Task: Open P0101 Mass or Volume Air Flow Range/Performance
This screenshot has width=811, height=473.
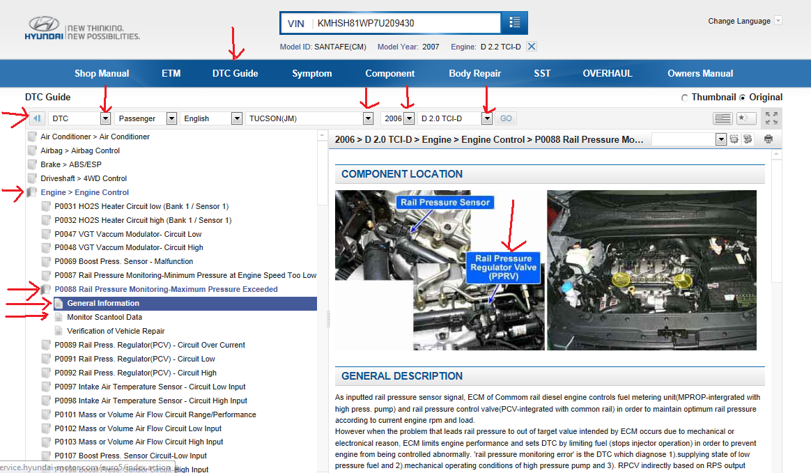Action: click(x=155, y=414)
